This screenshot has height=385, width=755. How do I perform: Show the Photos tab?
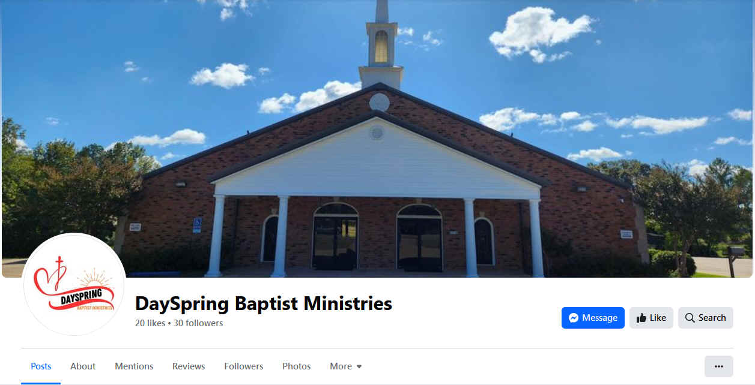[297, 366]
